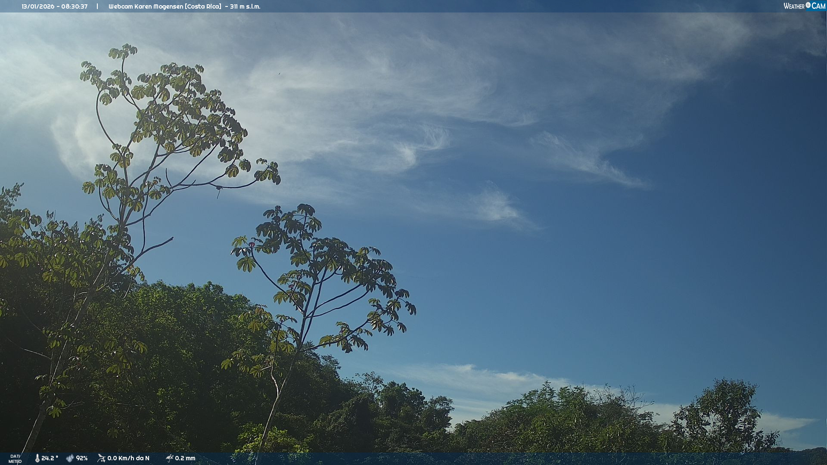The width and height of the screenshot is (827, 465).
Task: Click the DATI METEO label
Action: coord(15,459)
